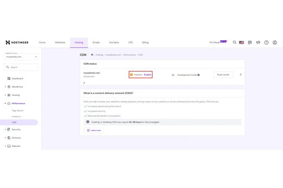
Task: Open the search icon in top bar
Action: pyautogui.click(x=235, y=42)
